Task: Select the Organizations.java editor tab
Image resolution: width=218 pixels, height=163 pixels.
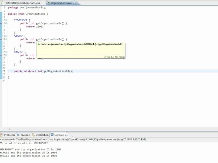Action: (x=61, y=3)
